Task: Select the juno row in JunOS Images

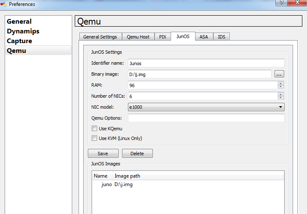Action: (x=188, y=184)
